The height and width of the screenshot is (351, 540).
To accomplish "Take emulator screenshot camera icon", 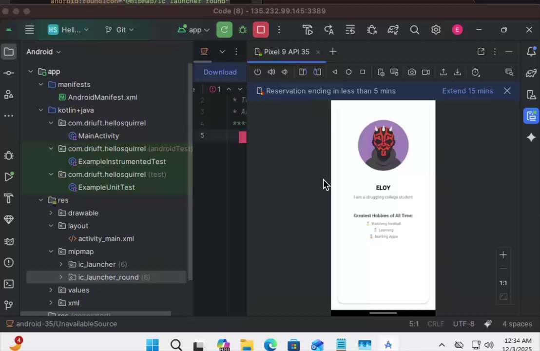I will point(411,72).
